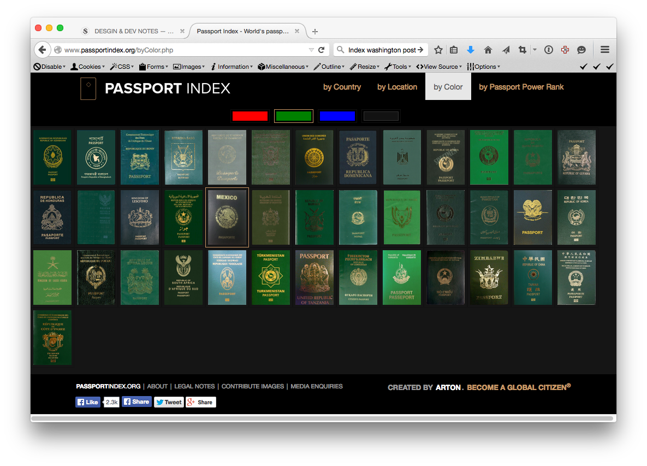
Task: Open ABOUT footer link
Action: tap(157, 386)
